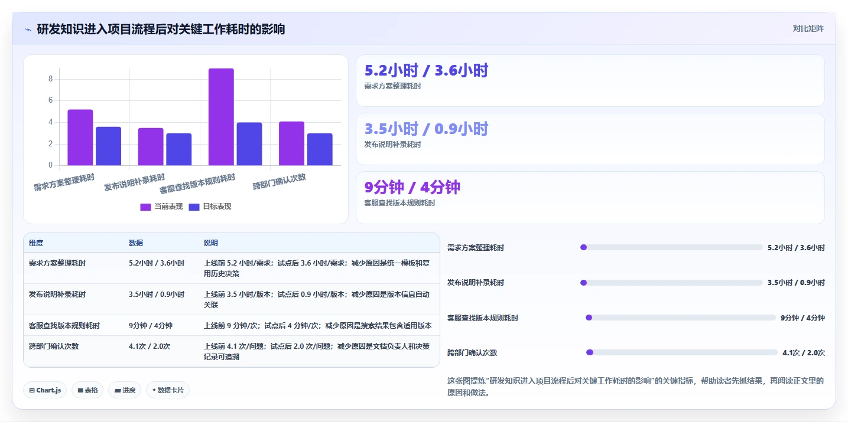Viewport: 848px width, 422px height.
Task: Click the 客服查找版本规则耗时 progress bar
Action: pyautogui.click(x=681, y=318)
